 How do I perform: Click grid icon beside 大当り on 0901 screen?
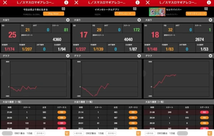coord(68,20)
